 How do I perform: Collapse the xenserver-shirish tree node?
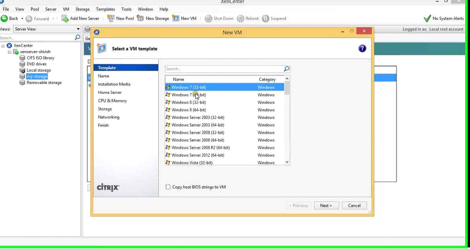point(9,52)
